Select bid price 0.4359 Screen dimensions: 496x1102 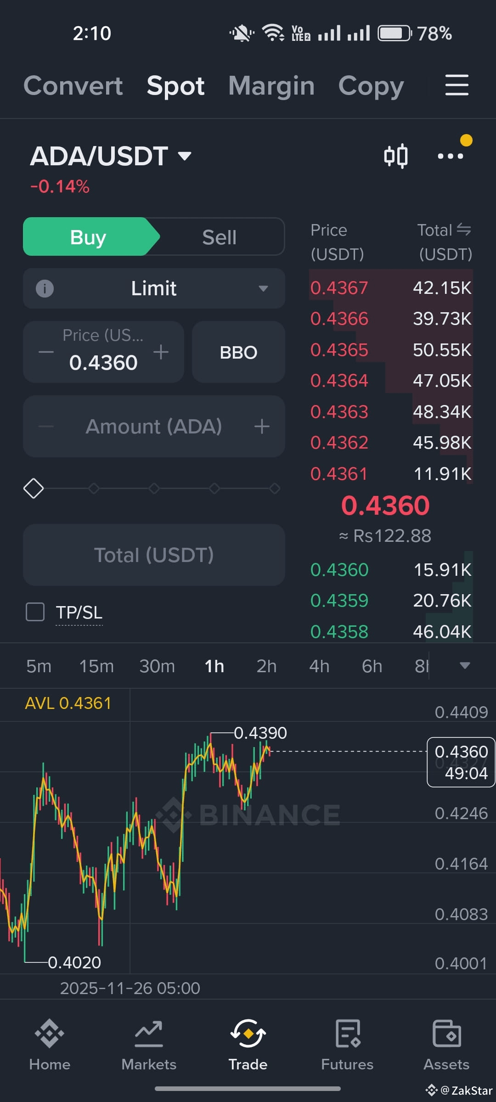tap(339, 601)
